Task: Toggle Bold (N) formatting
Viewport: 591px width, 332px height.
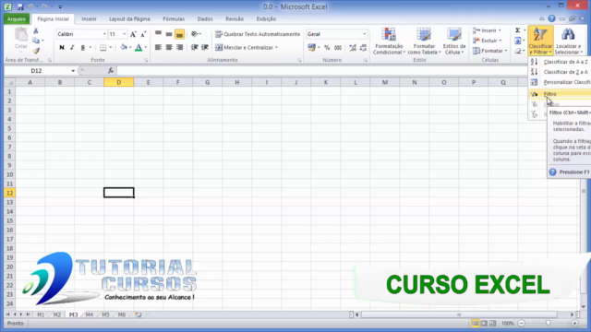Action: click(62, 47)
